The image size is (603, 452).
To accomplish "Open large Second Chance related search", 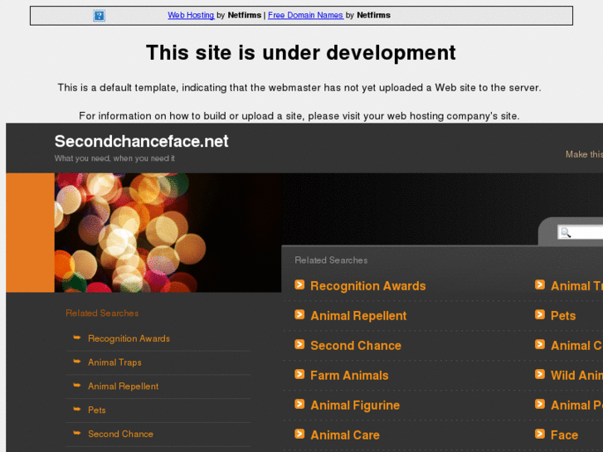I will (356, 346).
